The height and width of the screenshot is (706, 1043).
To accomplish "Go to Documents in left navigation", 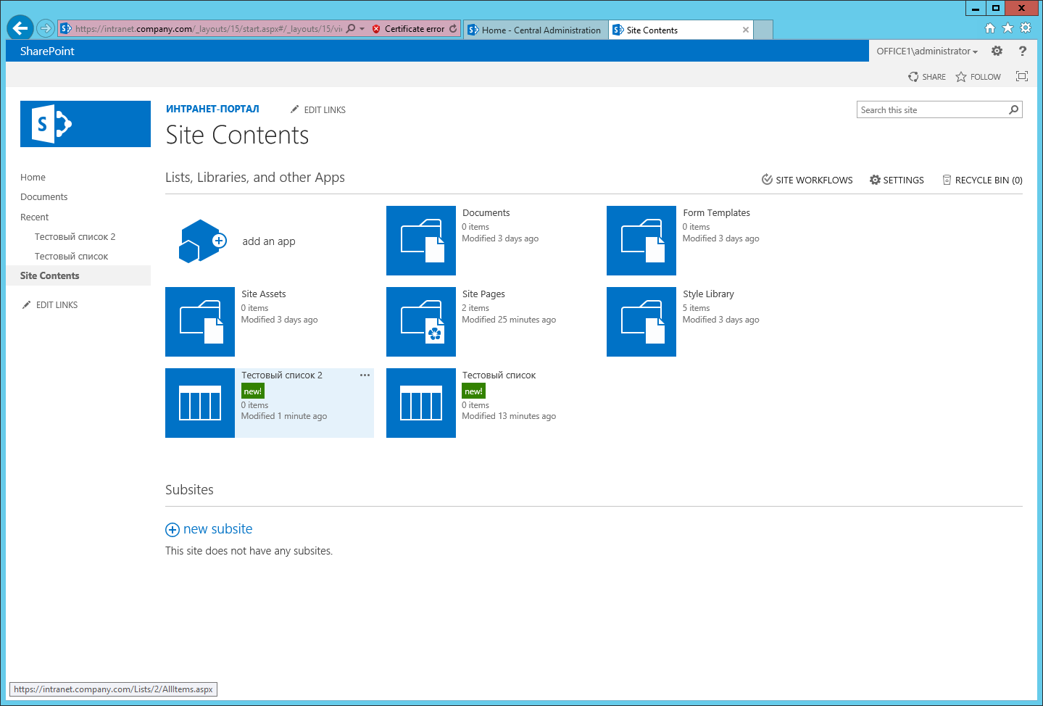I will (43, 196).
